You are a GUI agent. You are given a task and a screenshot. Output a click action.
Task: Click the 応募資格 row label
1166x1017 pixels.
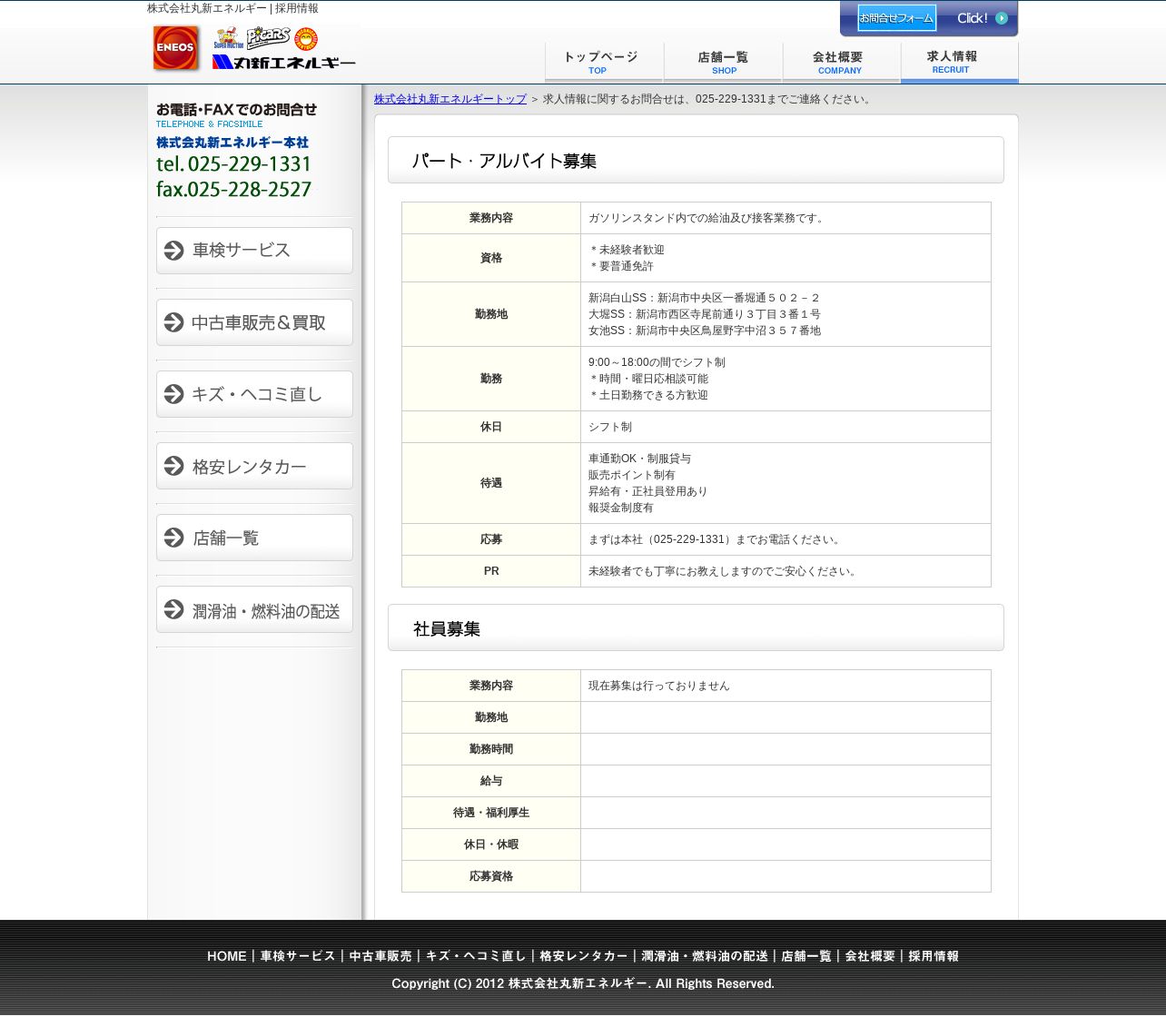tap(491, 876)
